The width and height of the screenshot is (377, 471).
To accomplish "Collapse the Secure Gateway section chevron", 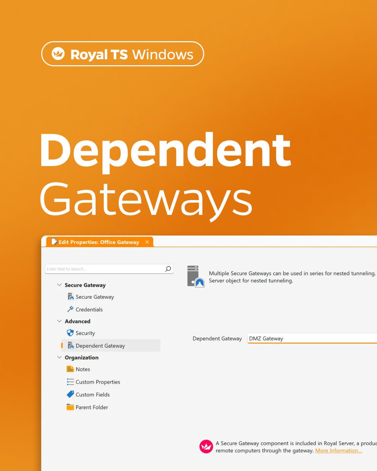I will 60,285.
